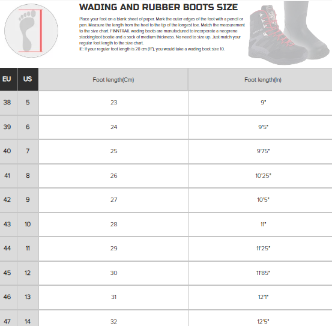
Task: Click the 29 cm foot length cell
Action: coord(113,249)
